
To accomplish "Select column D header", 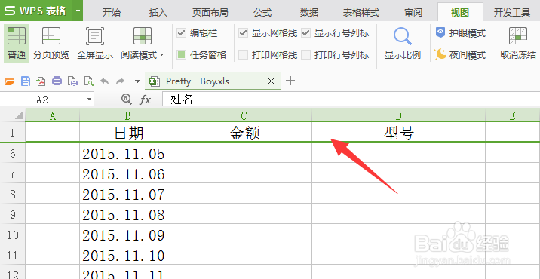I will 398,116.
